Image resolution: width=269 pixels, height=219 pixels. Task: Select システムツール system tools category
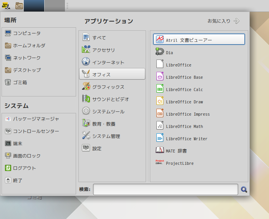click(x=112, y=111)
